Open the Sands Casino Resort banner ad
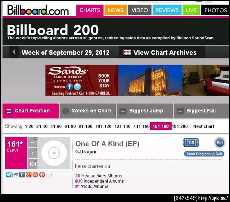This screenshot has width=230, height=202. click(x=138, y=81)
